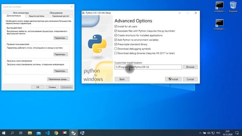The image size is (242, 136).
Task: Open Task View from taskbar
Action: point(21,133)
